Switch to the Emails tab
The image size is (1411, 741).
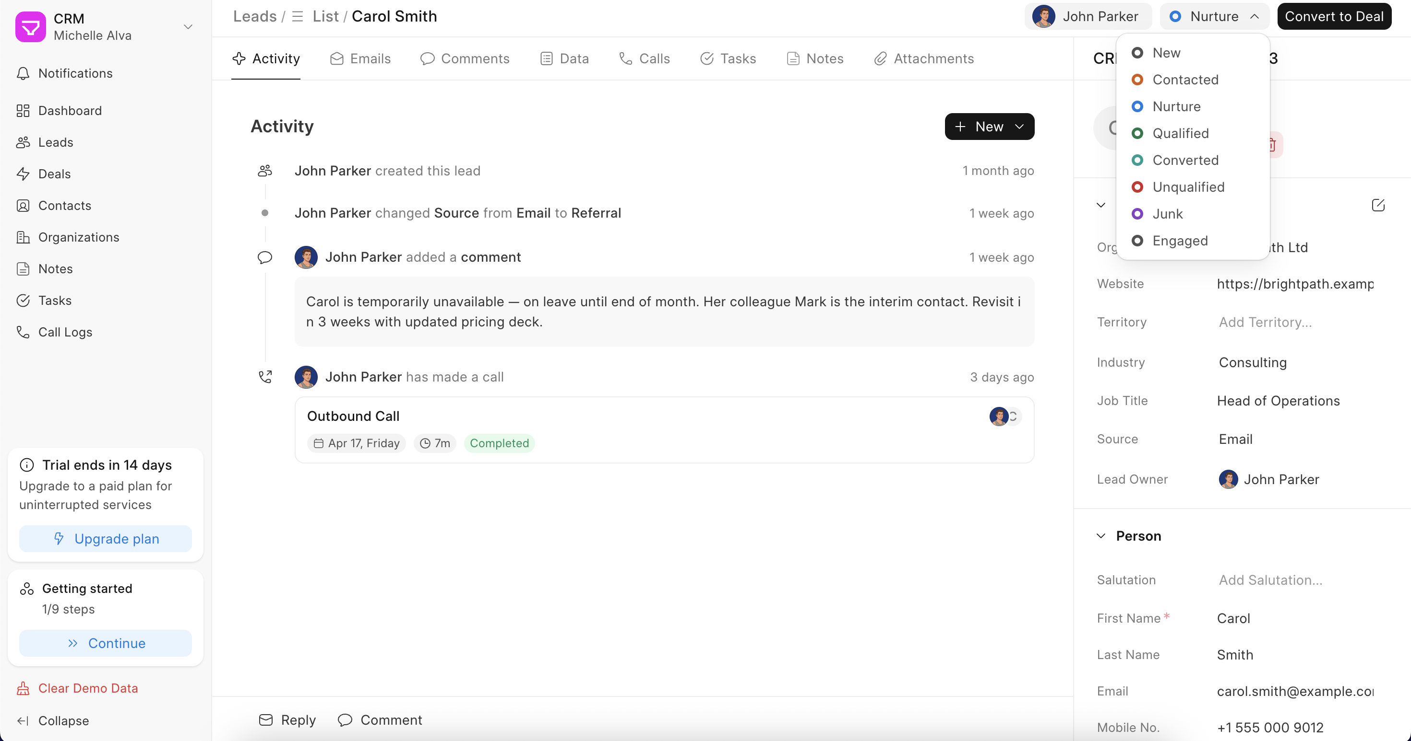click(360, 58)
